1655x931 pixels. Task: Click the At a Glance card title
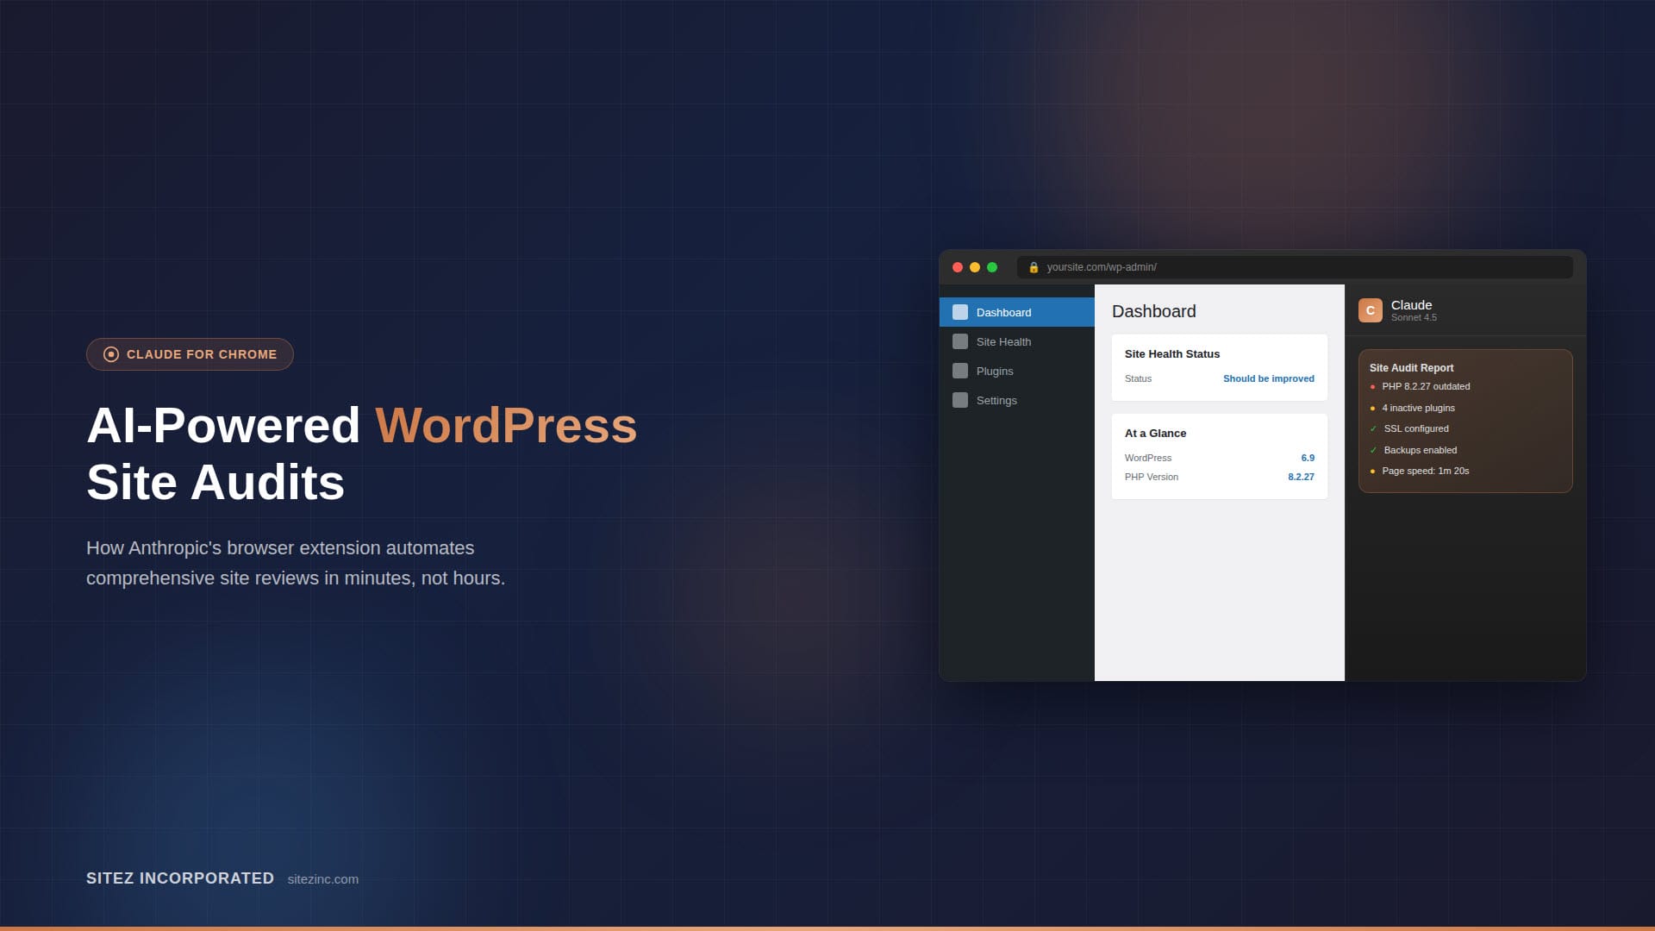click(1155, 434)
